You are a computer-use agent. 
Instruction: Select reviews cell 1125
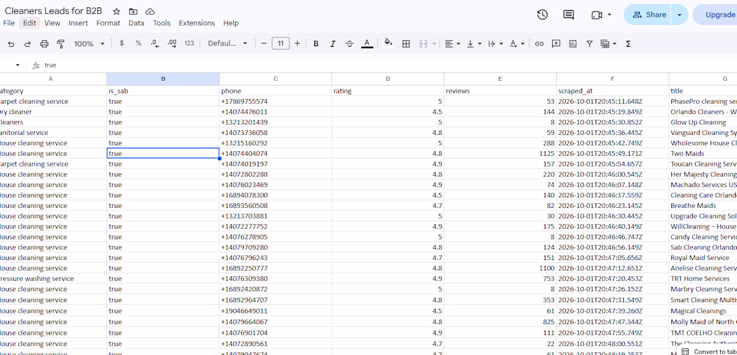[500, 153]
